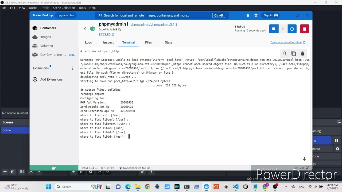Click Add Extensions plus icon
342x192 pixels.
pyautogui.click(x=35, y=79)
